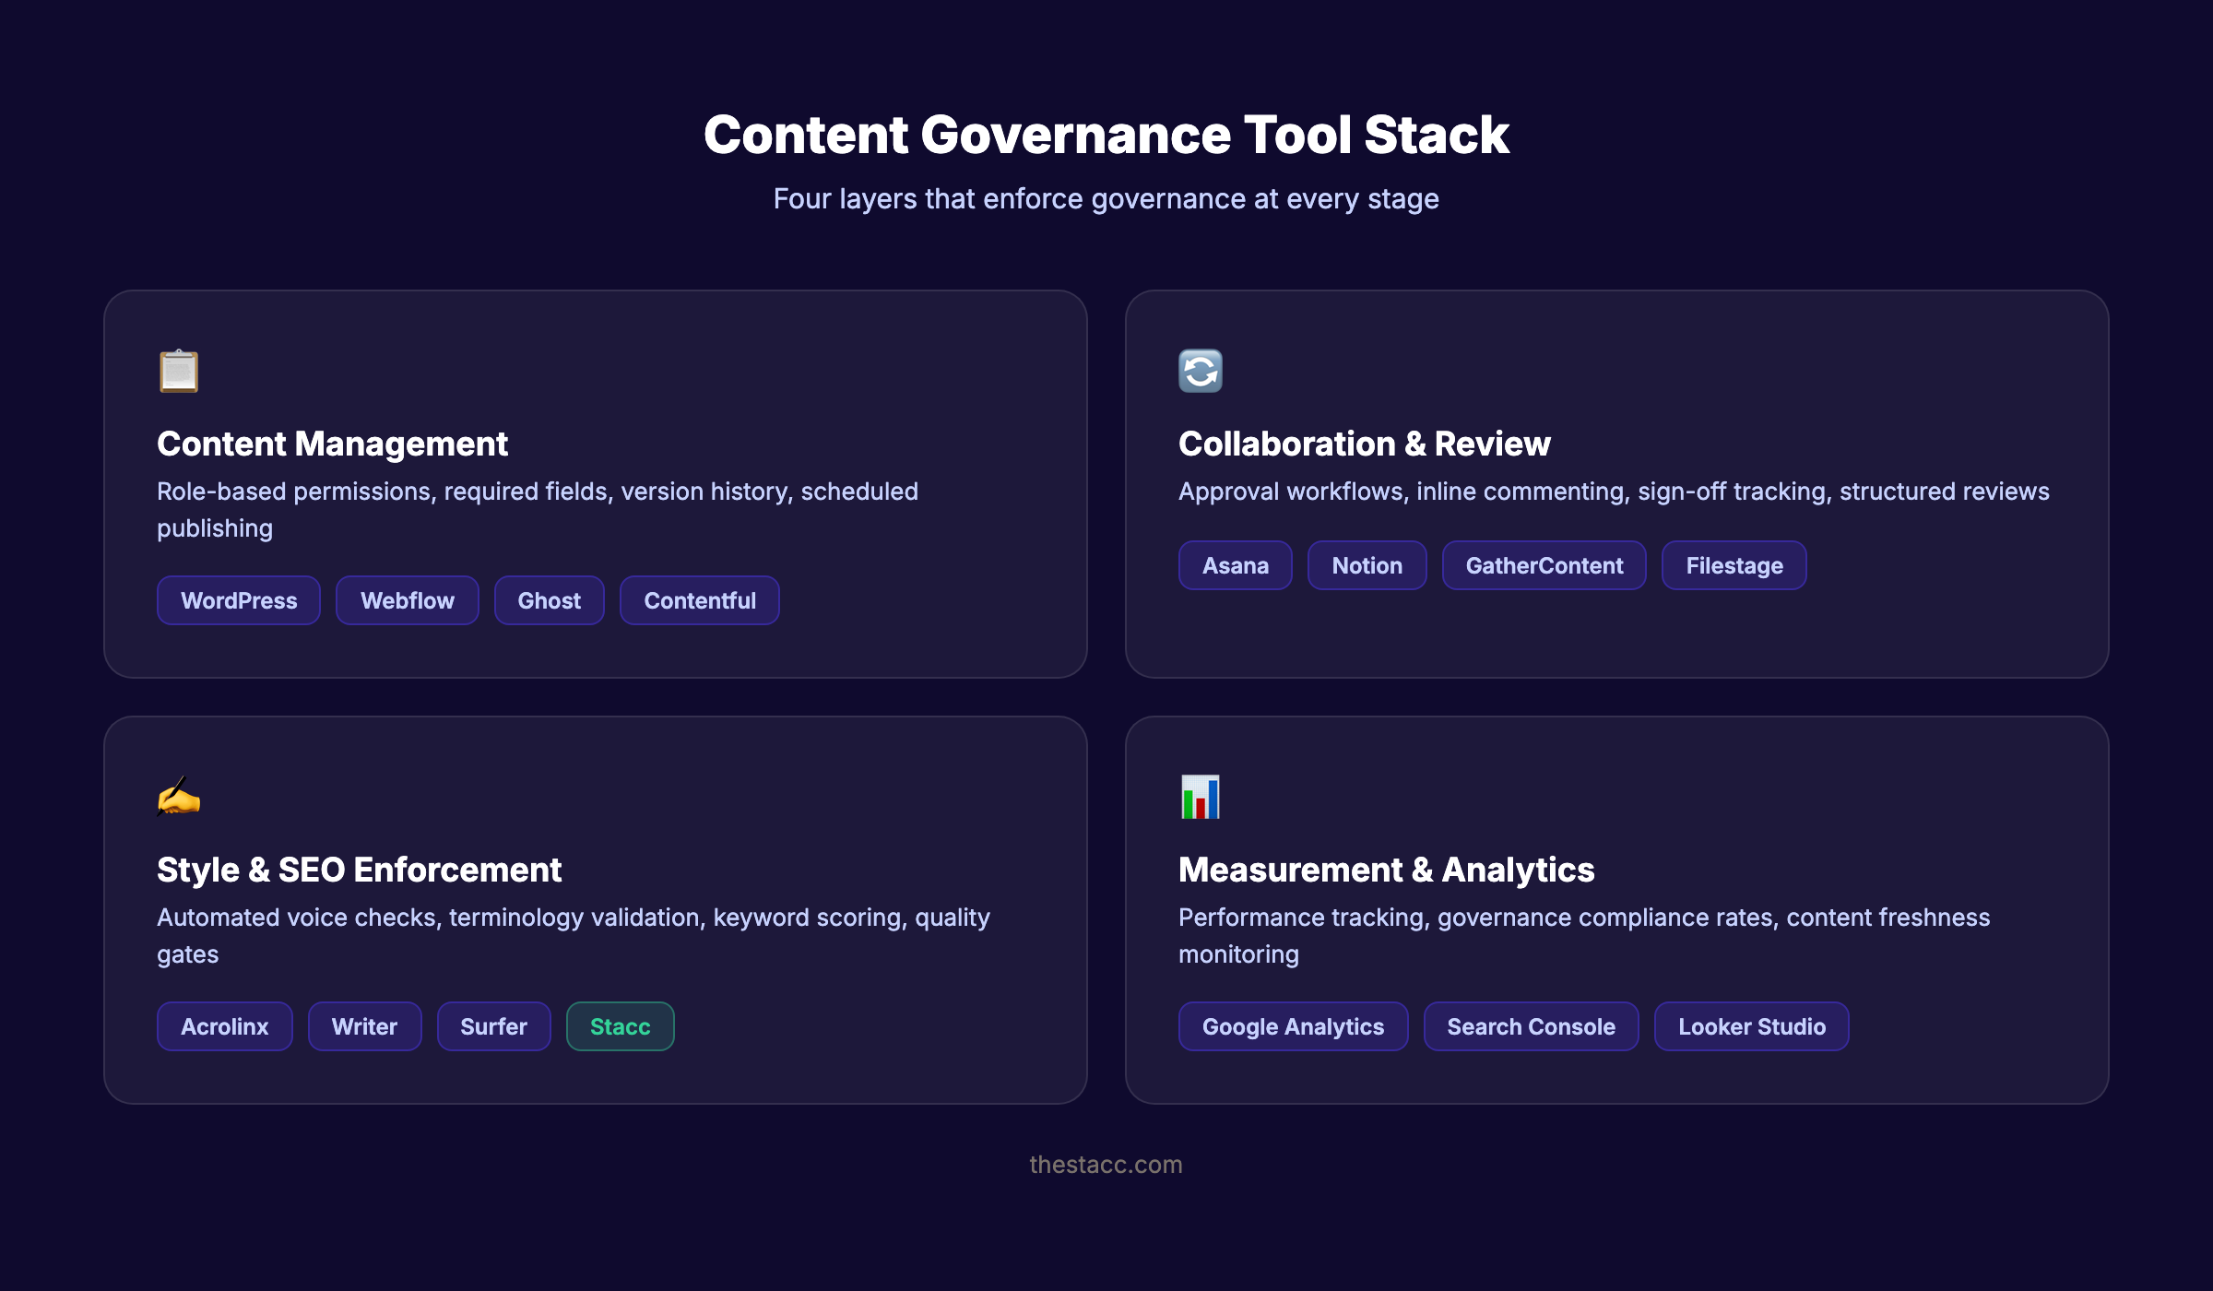Open the thestacc.com footer link
This screenshot has height=1291, width=2213.
(1106, 1164)
